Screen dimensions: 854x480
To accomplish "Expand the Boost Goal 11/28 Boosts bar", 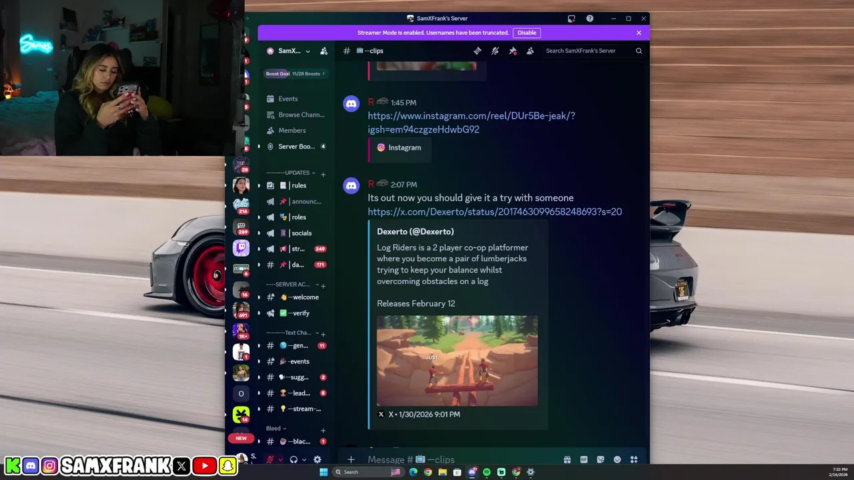I will (x=295, y=73).
